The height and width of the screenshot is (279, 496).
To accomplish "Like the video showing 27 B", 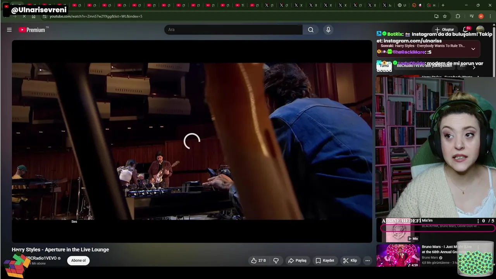I will 258,260.
